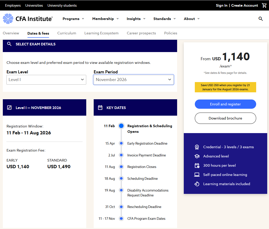Viewport: 269px width, 229px height.
Task: Click the magnifier icon beside Select Exam Details
Action: [x=9, y=44]
